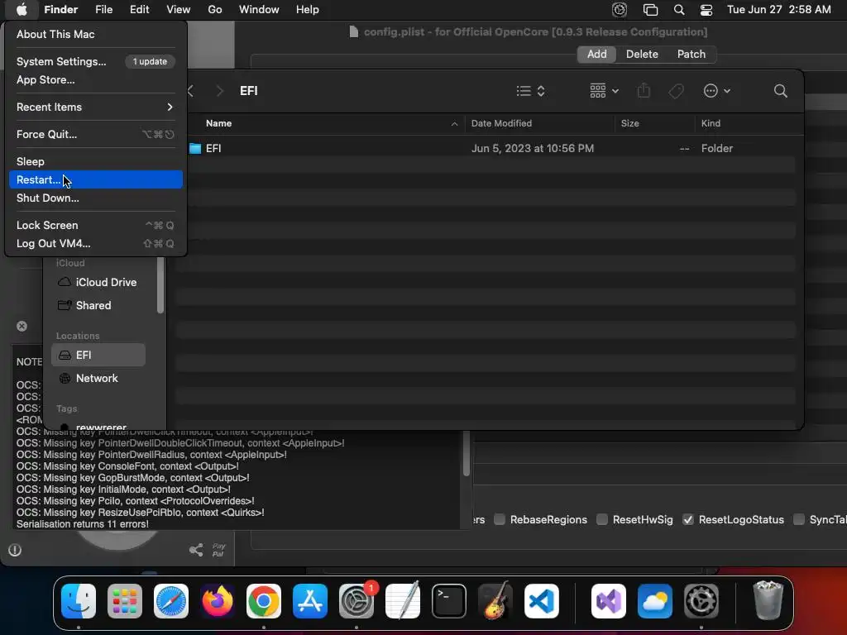Toggle the RebaseRegions checkbox
The image size is (847, 635).
[500, 519]
